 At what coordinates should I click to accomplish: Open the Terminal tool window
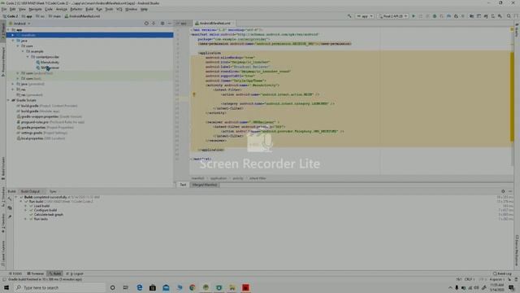(36, 273)
